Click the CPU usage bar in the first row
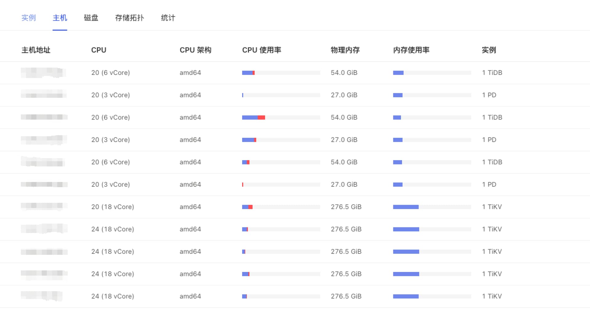The height and width of the screenshot is (325, 590). [x=281, y=73]
